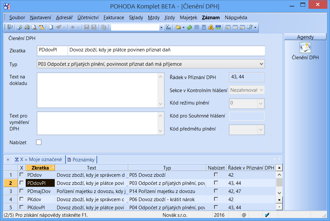Open print preview magnifier icon

click(34, 27)
